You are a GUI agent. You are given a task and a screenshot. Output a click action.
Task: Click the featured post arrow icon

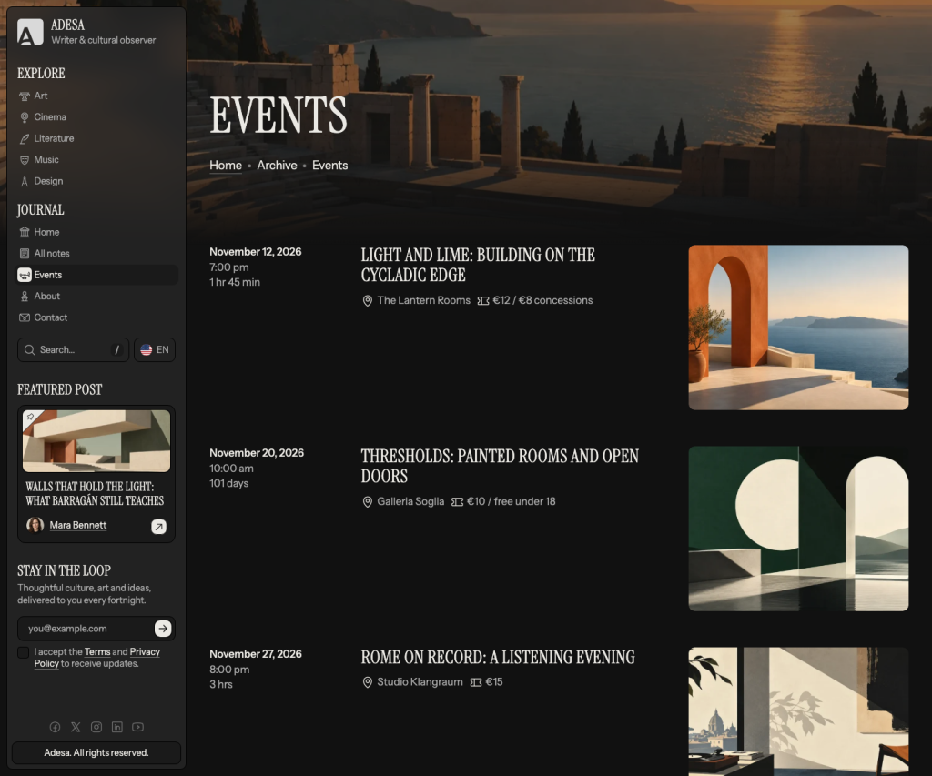158,527
